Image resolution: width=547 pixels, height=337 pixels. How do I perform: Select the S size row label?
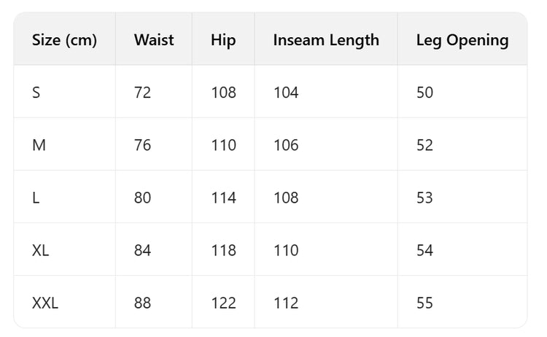click(36, 93)
